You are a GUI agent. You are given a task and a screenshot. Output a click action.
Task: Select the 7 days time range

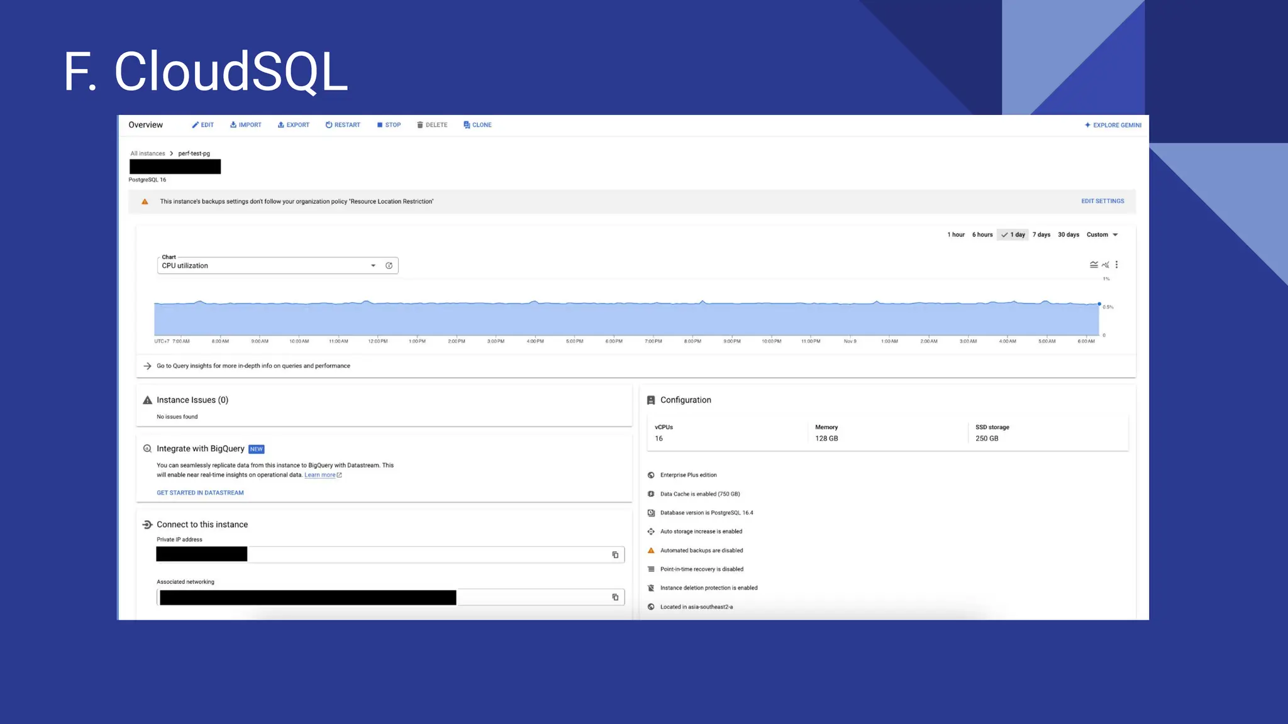(1041, 235)
